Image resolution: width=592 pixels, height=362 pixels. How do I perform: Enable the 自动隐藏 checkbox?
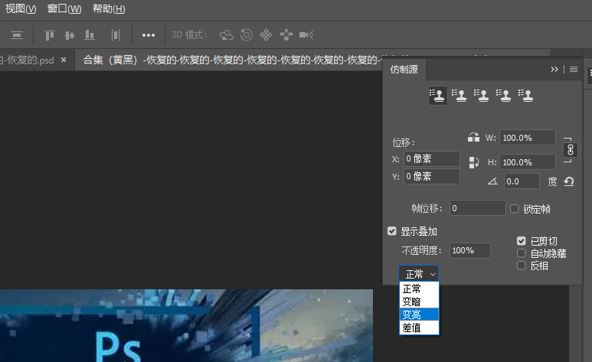point(521,253)
